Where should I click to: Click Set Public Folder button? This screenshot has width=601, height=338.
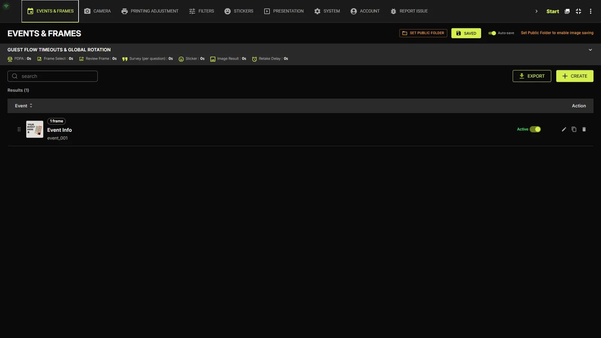(x=423, y=33)
